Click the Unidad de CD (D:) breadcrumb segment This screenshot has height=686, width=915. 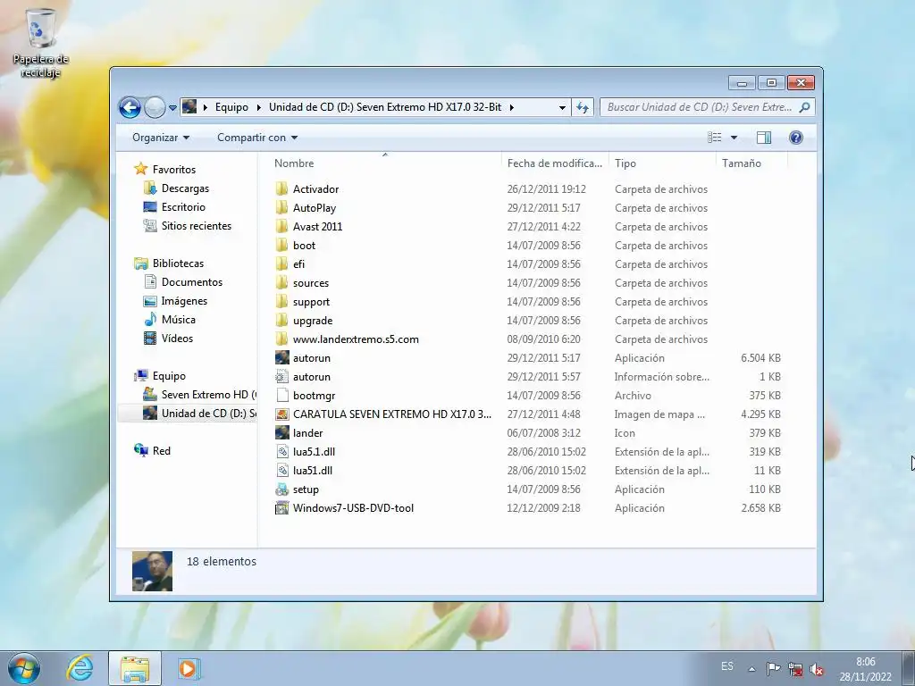[385, 107]
